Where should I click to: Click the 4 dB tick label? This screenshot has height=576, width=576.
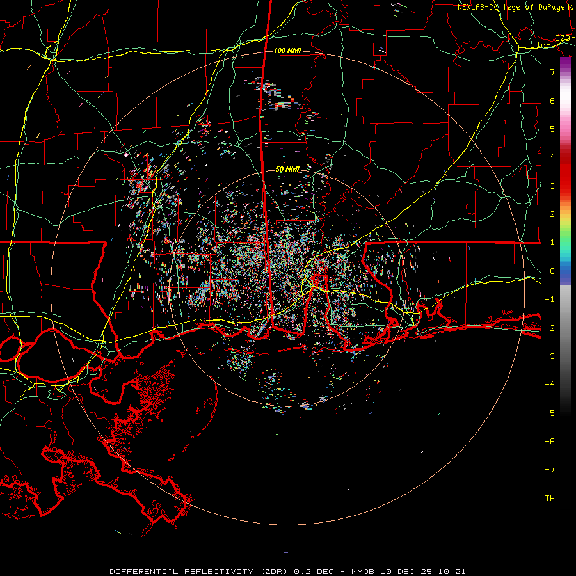[552, 157]
